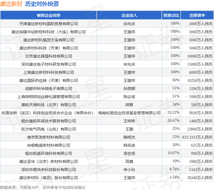Click the 500万人民币 capital value
Viewport: 214px width, 190px height.
(202, 105)
